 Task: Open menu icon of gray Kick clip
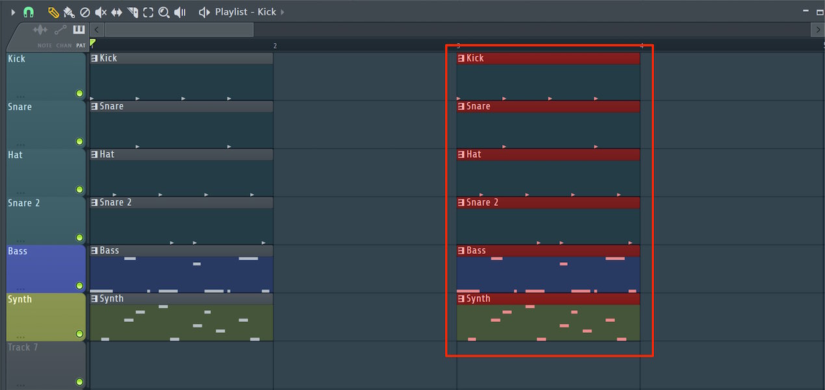pyautogui.click(x=94, y=58)
